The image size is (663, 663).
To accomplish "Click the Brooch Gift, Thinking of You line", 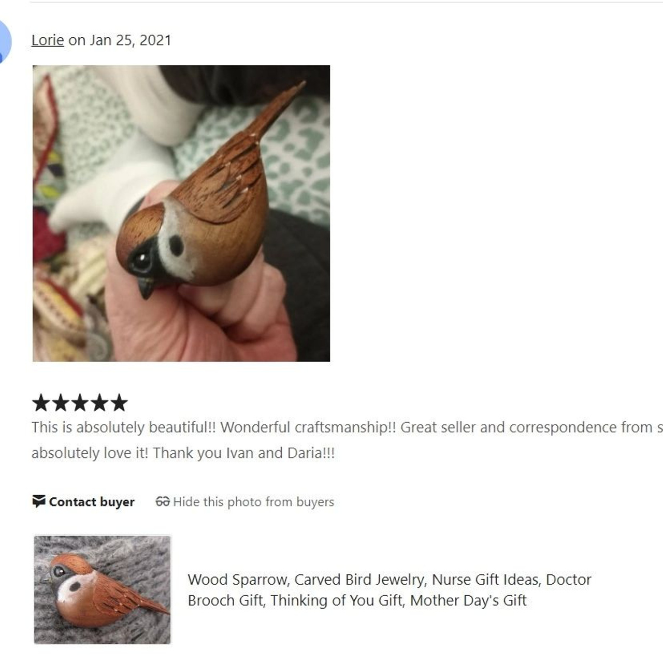I will [x=357, y=600].
